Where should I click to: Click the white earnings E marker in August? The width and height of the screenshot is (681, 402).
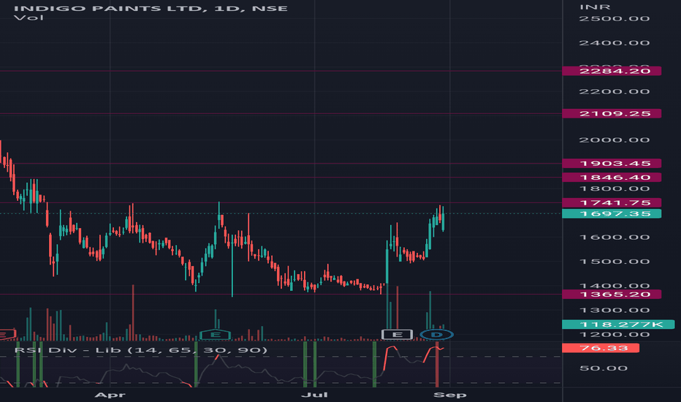click(397, 335)
